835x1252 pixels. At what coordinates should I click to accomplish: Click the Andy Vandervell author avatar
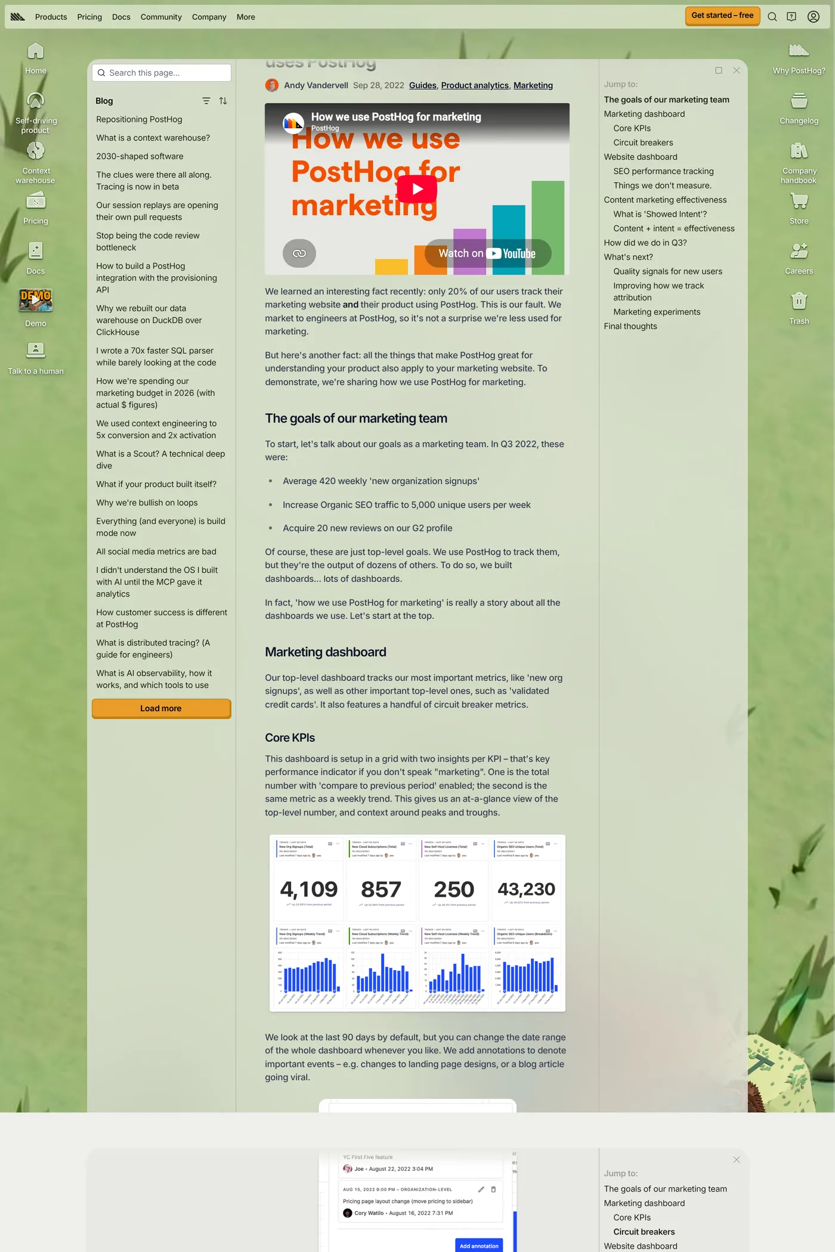[x=272, y=85]
